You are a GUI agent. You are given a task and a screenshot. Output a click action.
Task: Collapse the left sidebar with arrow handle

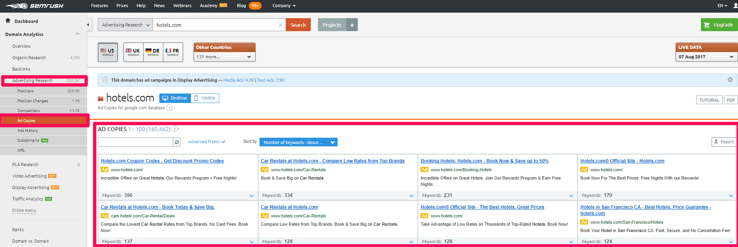click(x=88, y=25)
